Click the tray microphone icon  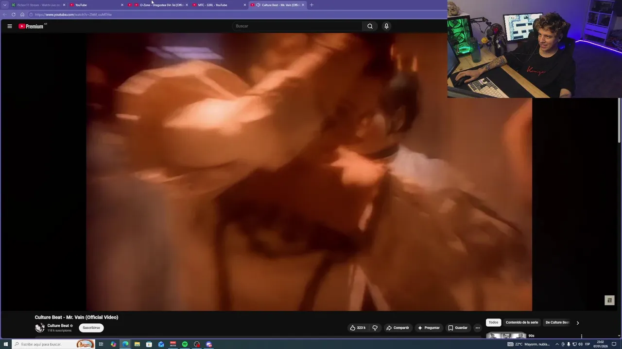569,344
